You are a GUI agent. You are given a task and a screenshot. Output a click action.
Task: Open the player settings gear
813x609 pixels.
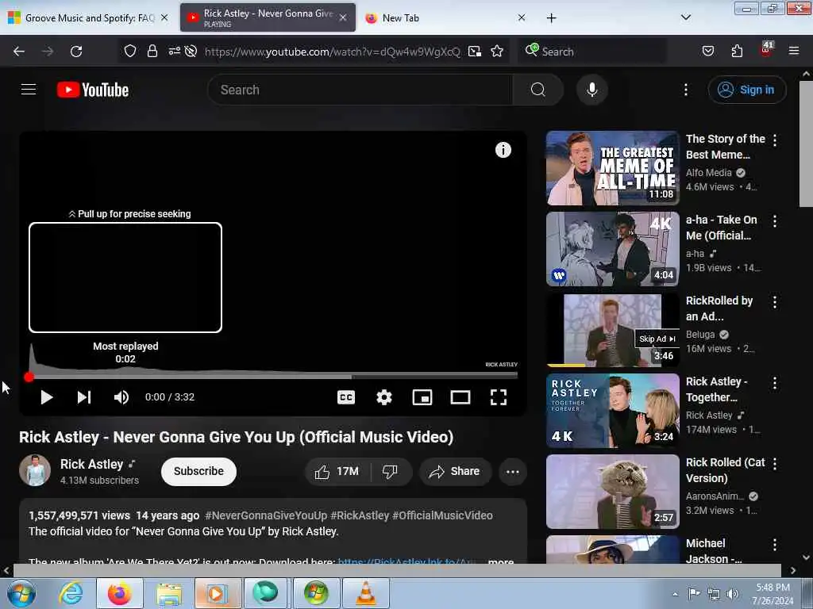point(384,397)
